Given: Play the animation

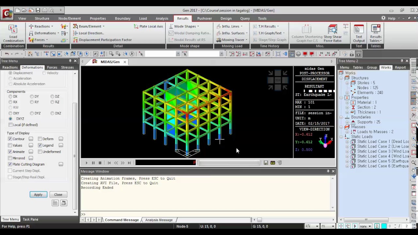Looking at the screenshot, I should 87,163.
